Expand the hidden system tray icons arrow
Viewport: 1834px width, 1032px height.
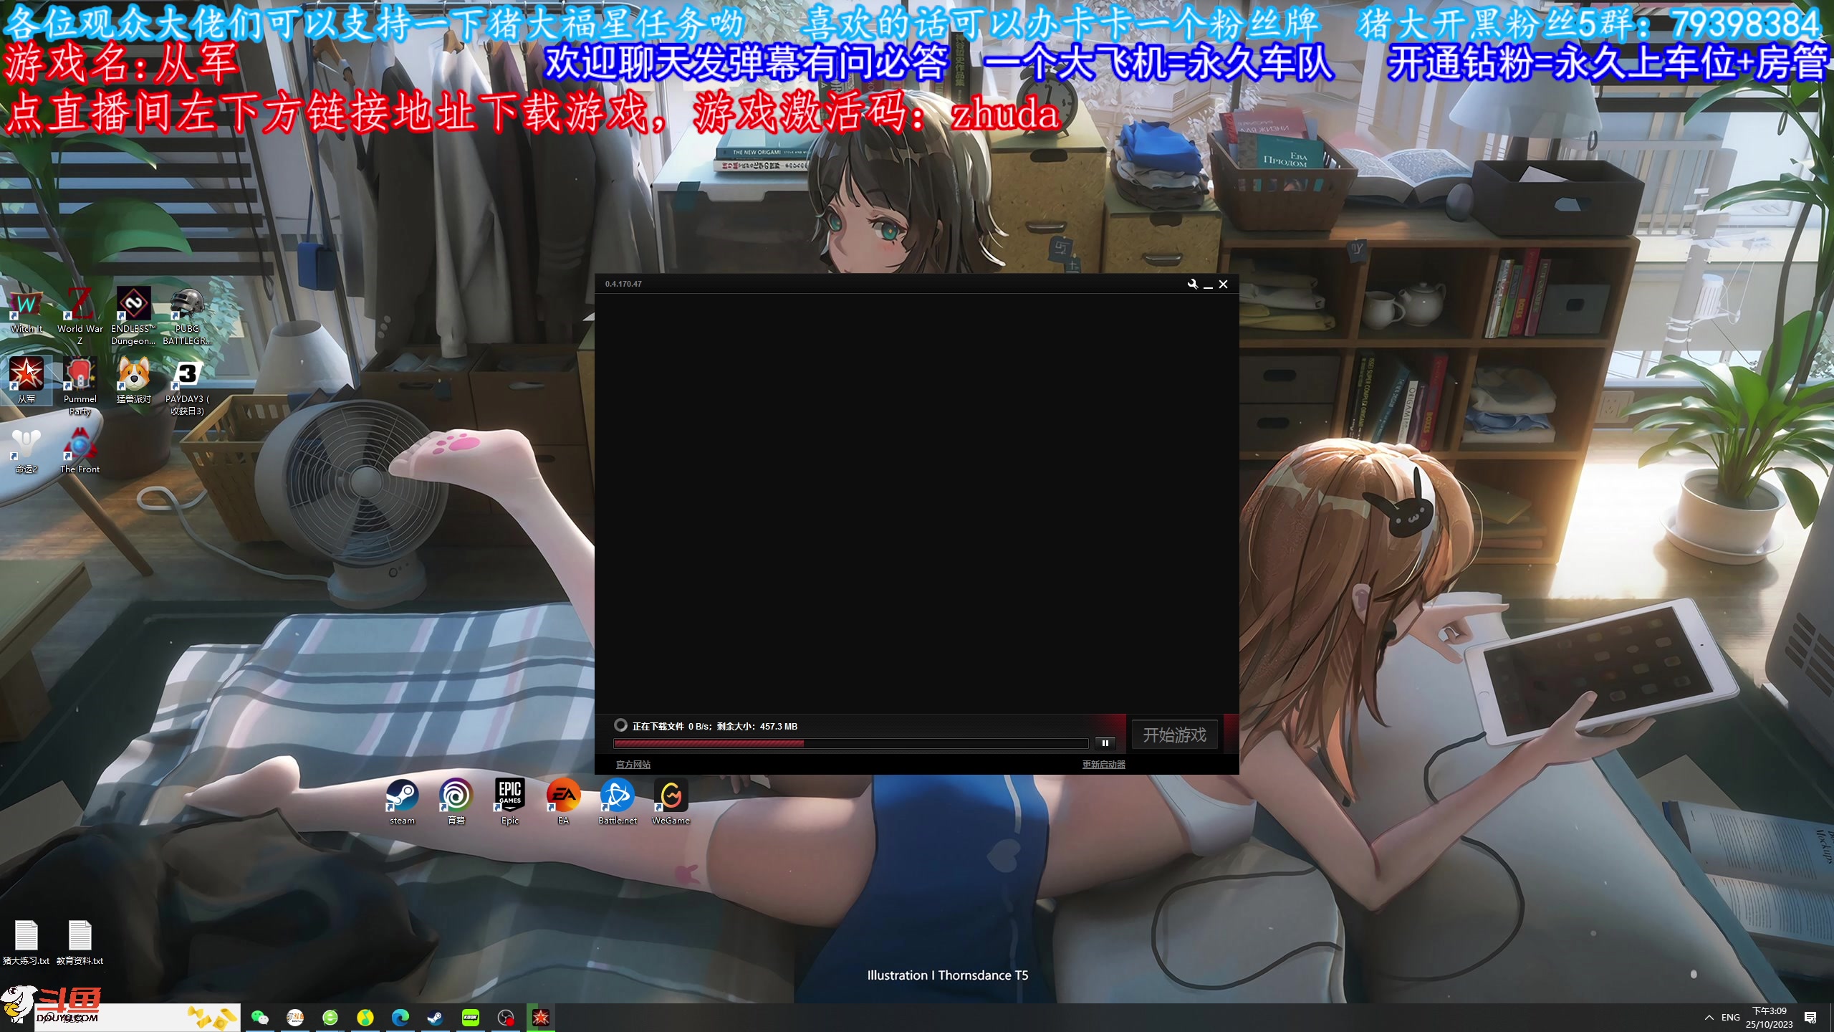1709,1018
